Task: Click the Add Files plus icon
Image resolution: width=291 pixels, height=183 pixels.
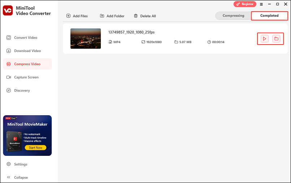Action: (68, 16)
